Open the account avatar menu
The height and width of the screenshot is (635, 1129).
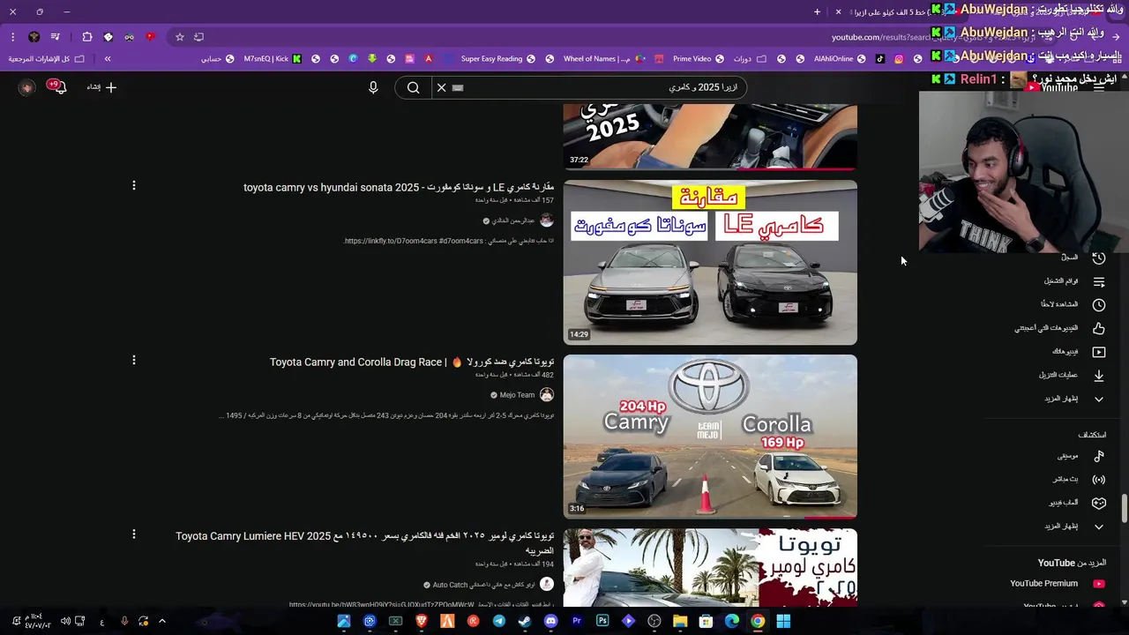26,87
